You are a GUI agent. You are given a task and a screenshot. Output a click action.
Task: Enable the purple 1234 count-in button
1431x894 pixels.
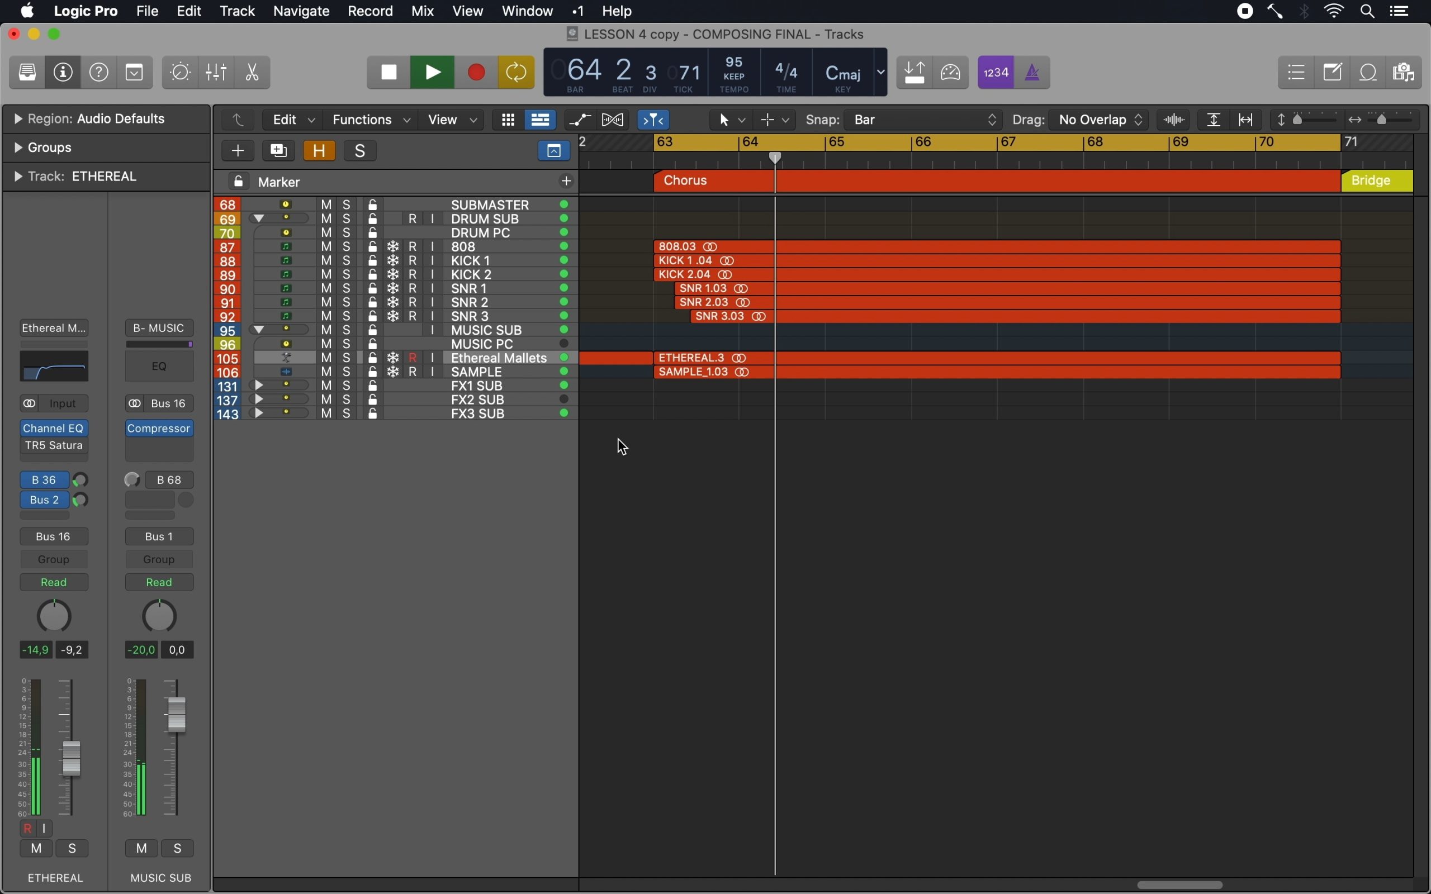[996, 73]
